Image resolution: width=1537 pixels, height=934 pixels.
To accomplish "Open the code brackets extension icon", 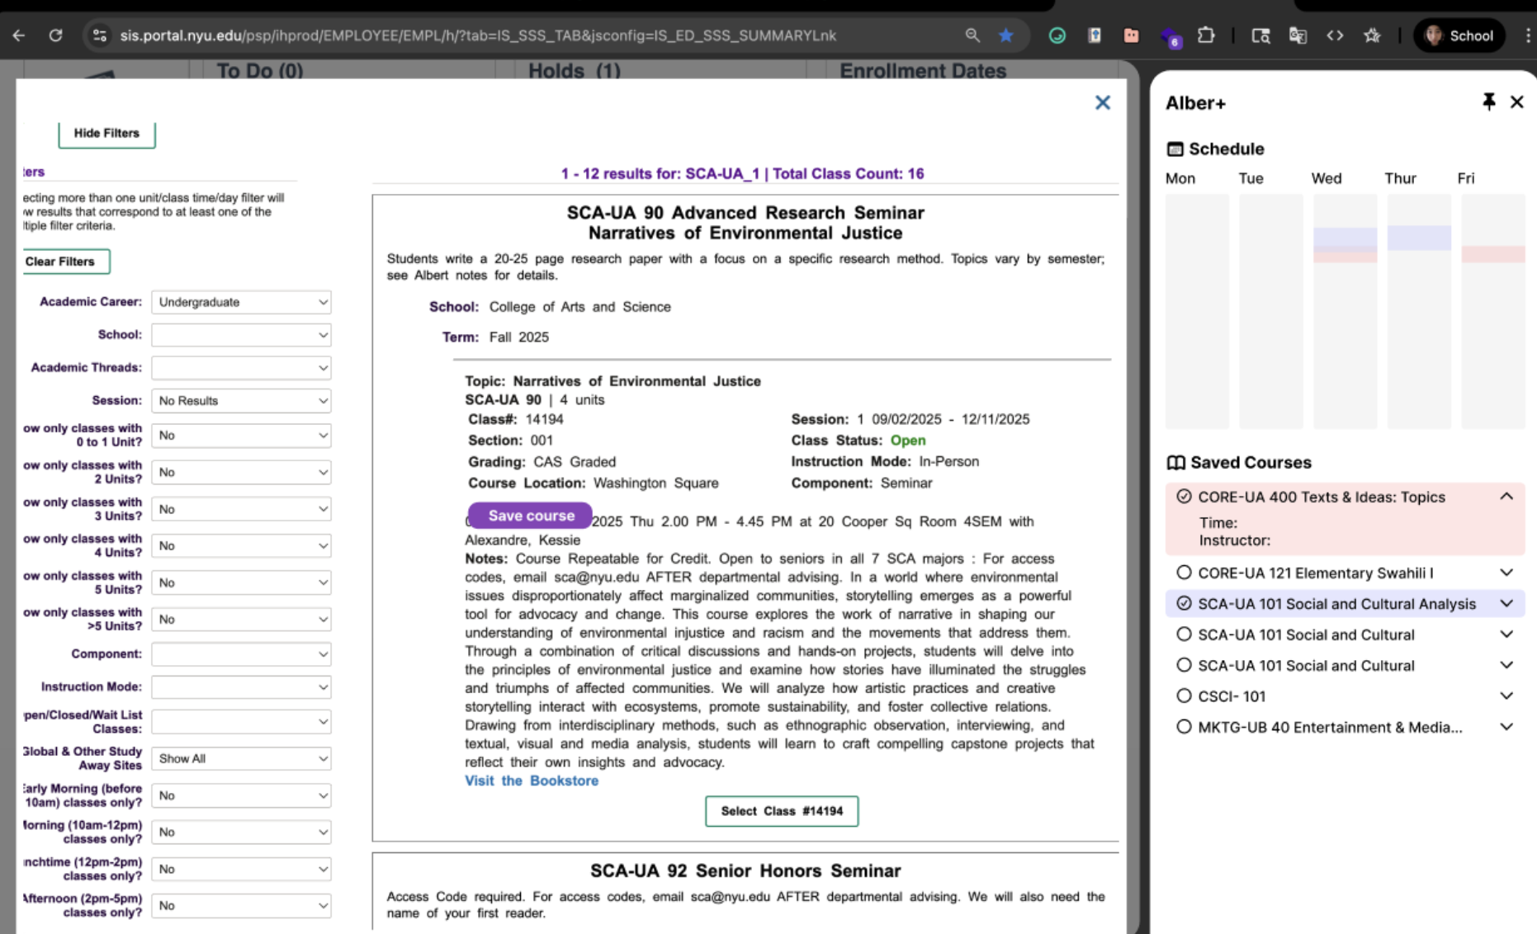I will point(1335,35).
